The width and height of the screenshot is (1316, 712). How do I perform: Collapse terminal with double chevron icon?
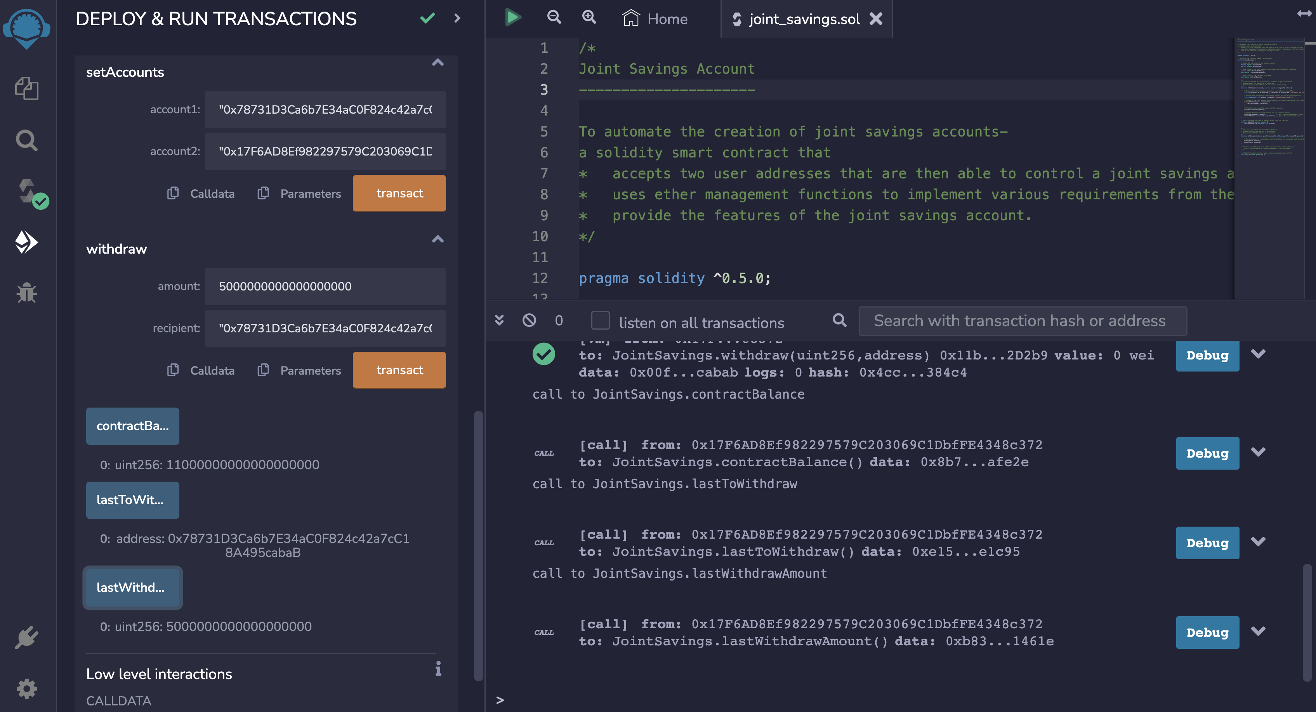click(x=500, y=320)
